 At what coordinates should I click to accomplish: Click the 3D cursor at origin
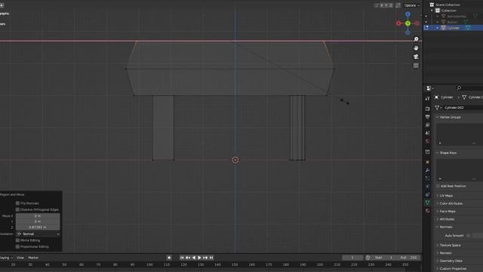click(235, 159)
